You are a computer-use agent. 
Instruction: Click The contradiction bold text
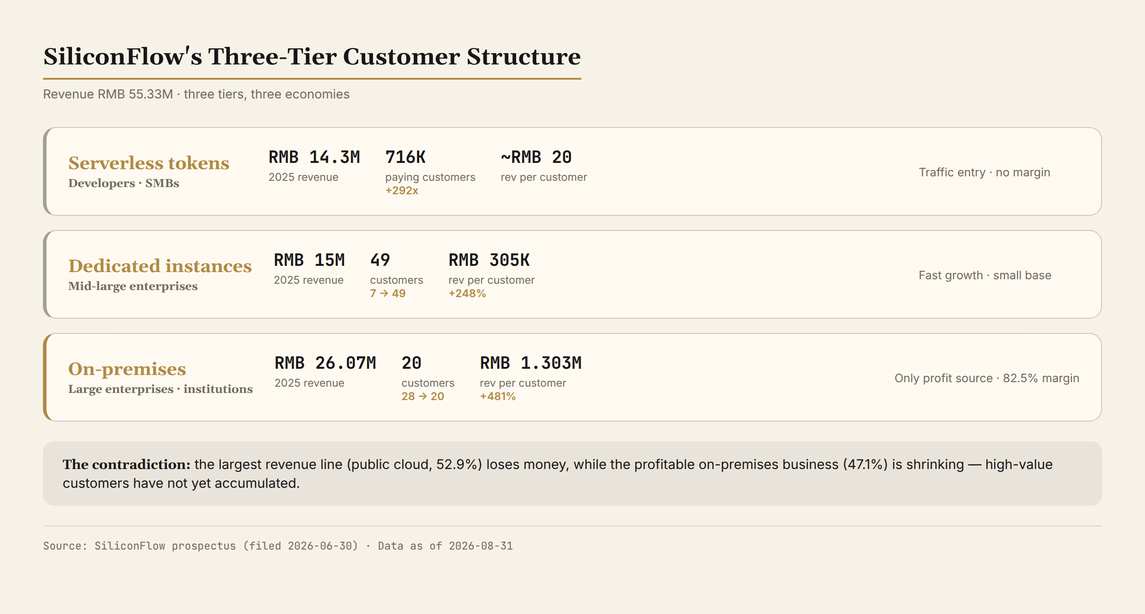point(127,465)
